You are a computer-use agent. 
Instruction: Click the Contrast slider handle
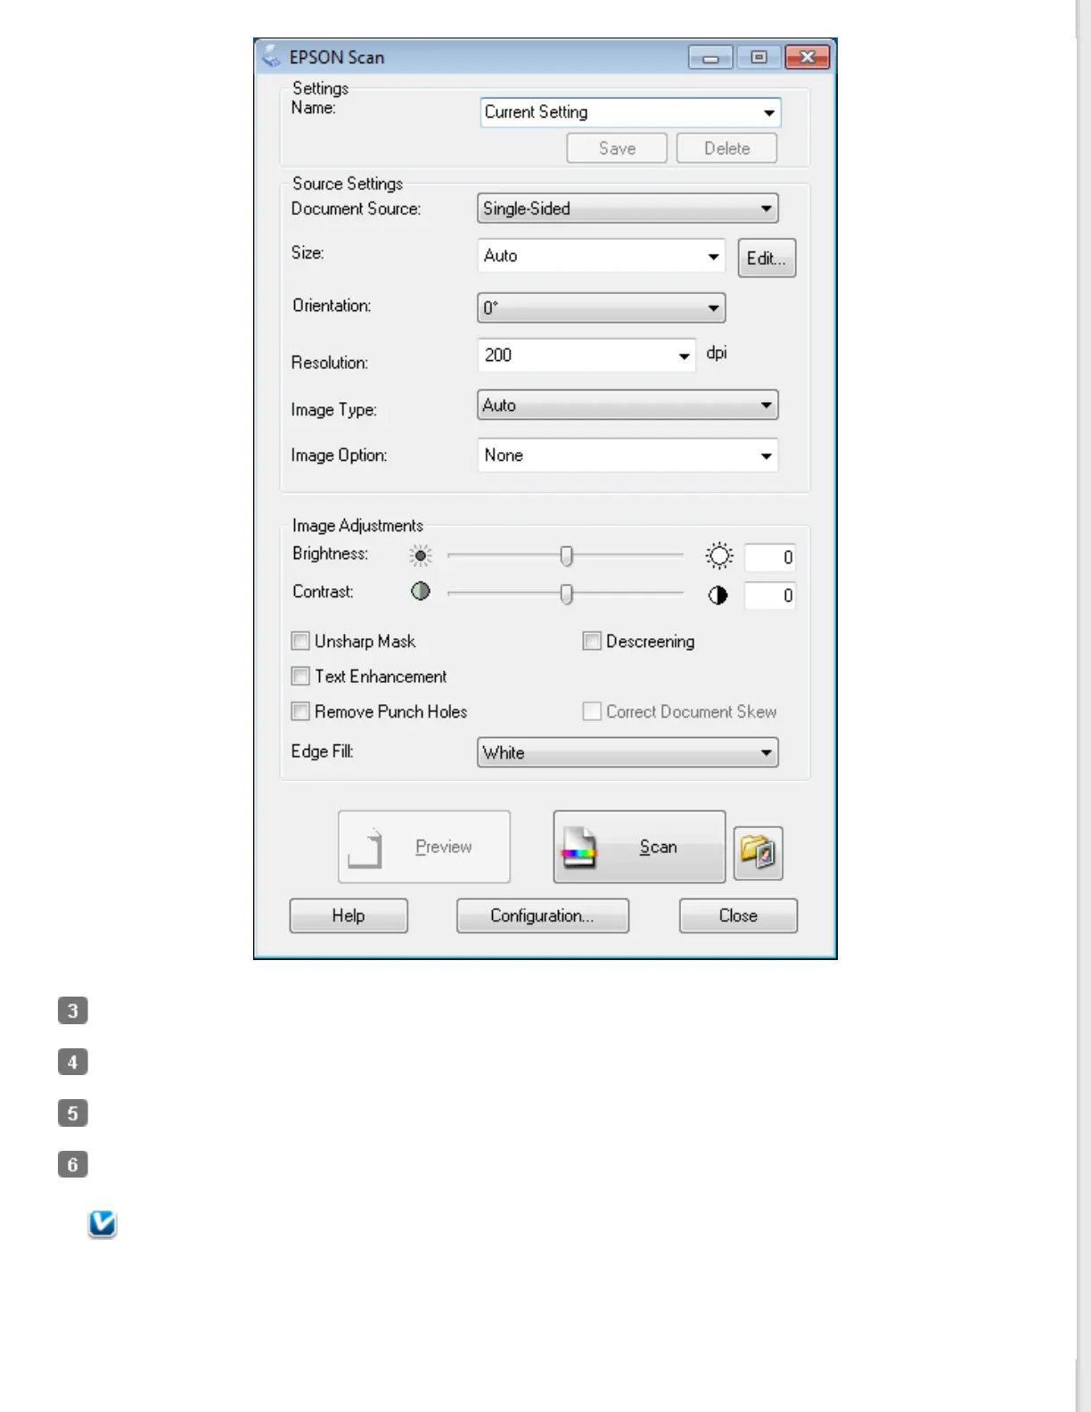click(x=566, y=594)
